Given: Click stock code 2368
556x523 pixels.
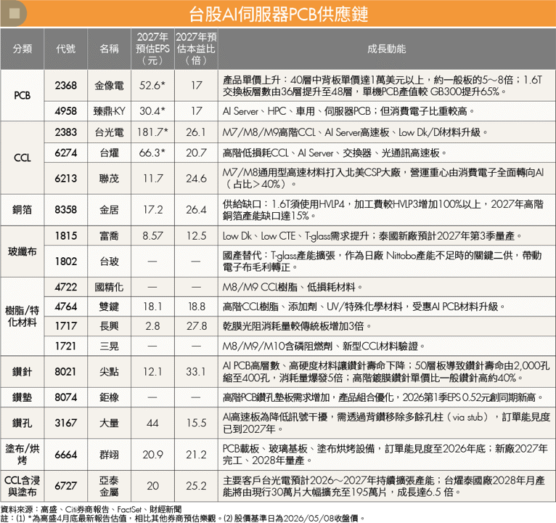Looking at the screenshot, I should tap(65, 86).
